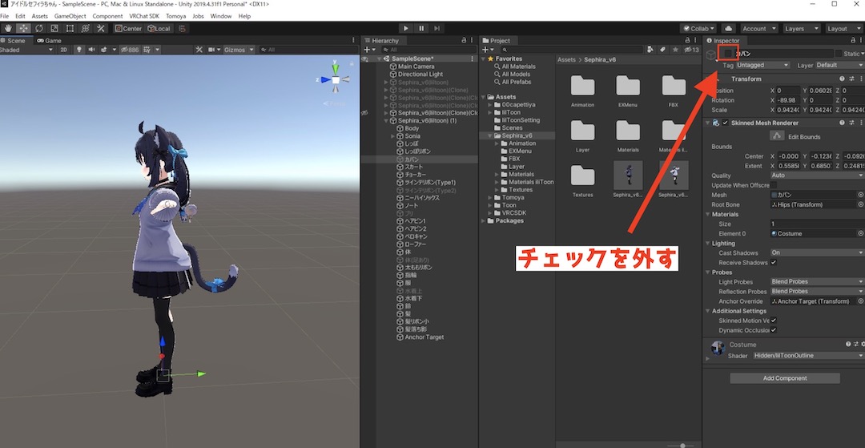Screen dimensions: 865x448
Task: Open Skinned Mesh Renderer help icon
Action: (x=842, y=123)
